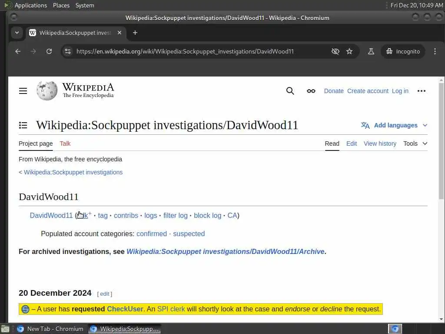Click show desktop icon in bottom-left panel
445x334 pixels.
5,329
